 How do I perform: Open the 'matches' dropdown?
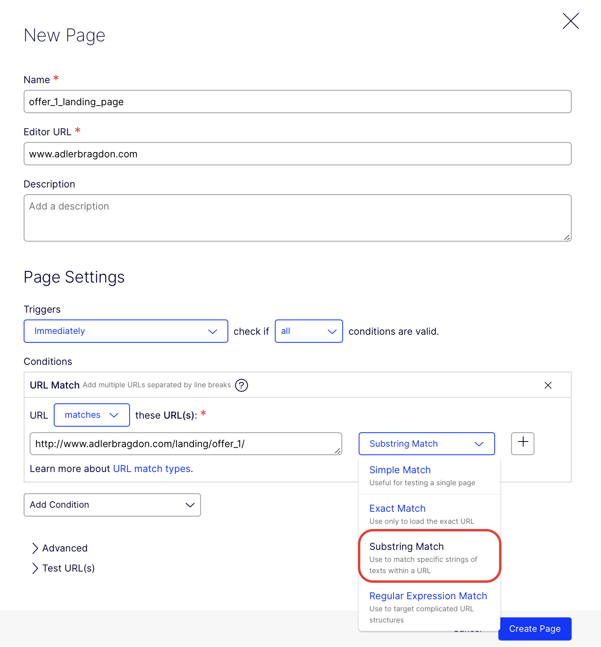click(x=92, y=415)
